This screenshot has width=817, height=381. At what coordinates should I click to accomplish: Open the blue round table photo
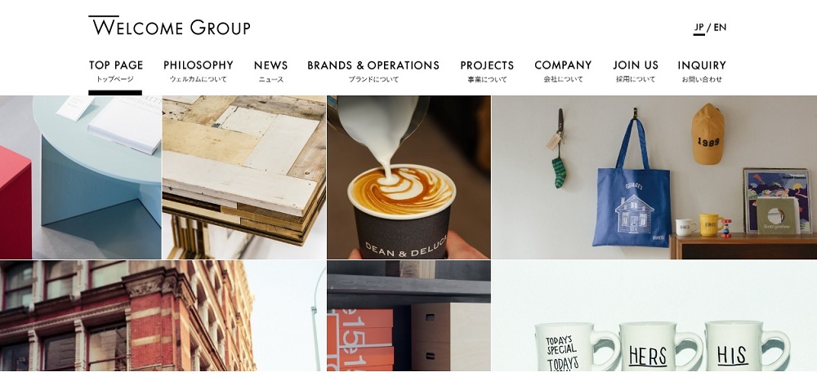81,177
